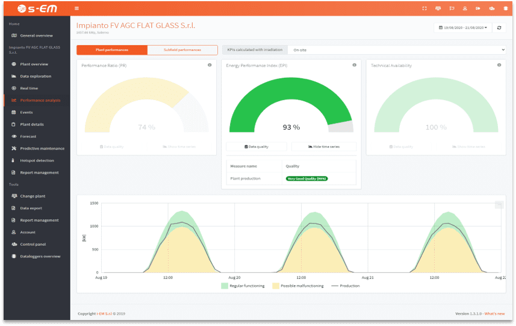
Task: Click the s-EM logo
Action: [37, 8]
